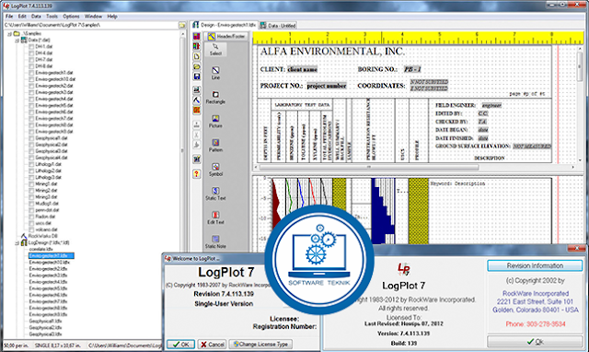
Task: Switch to the Data - Untitled tab
Action: click(x=278, y=26)
